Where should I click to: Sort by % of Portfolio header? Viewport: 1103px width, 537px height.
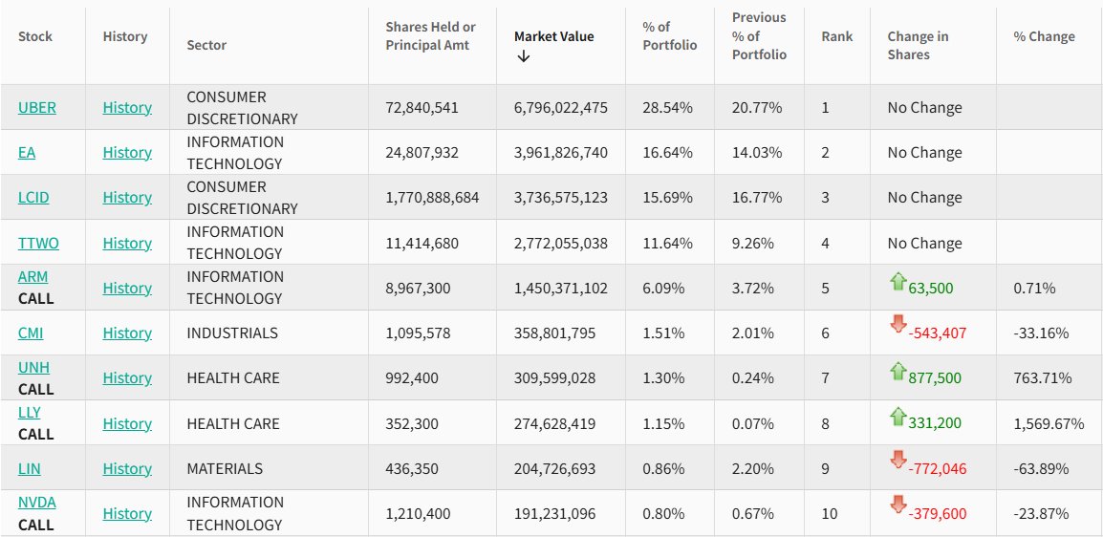point(669,36)
